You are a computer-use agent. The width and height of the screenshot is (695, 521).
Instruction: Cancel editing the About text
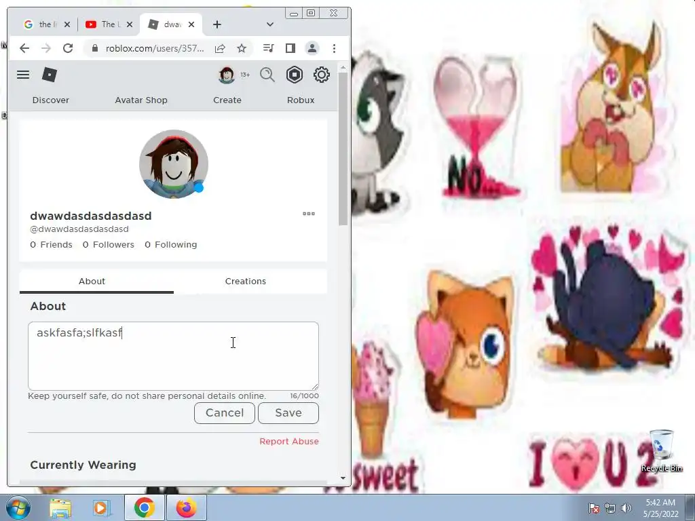point(224,413)
